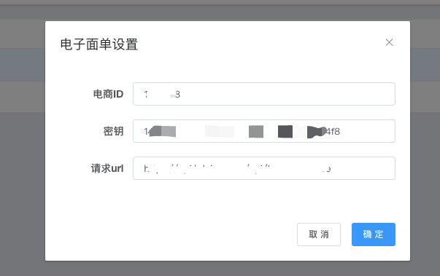Close the 电子面单设置 dialog with X
This screenshot has width=440, height=276.
pyautogui.click(x=389, y=42)
